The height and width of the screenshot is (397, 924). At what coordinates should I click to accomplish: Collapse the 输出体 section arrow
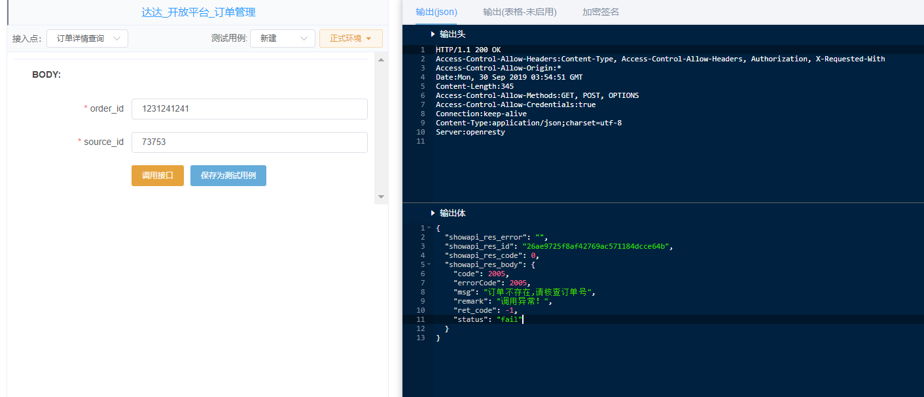point(433,213)
